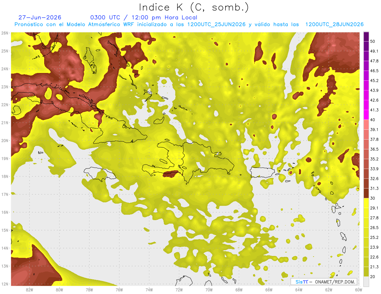Click colorbar value "32.6"
381x294 pixels.
point(374,179)
